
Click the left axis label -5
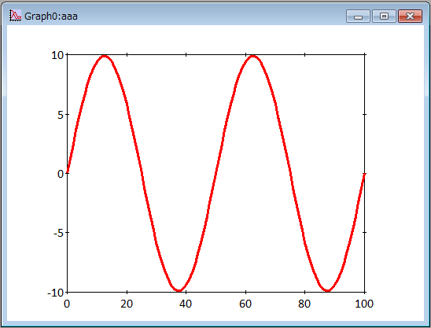tap(58, 233)
